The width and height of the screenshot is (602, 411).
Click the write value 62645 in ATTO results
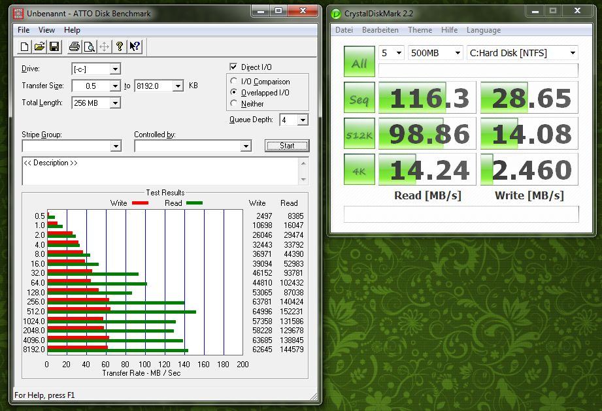pyautogui.click(x=262, y=349)
